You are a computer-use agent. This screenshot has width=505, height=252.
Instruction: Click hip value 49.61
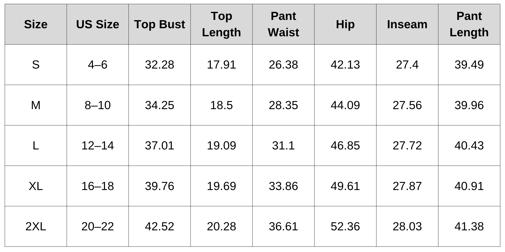coord(345,186)
